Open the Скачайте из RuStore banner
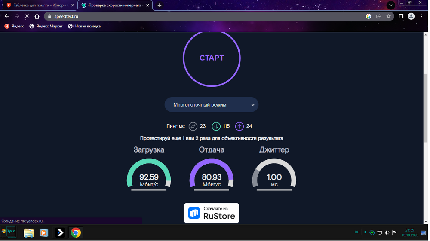This screenshot has width=430, height=241. pyautogui.click(x=212, y=213)
